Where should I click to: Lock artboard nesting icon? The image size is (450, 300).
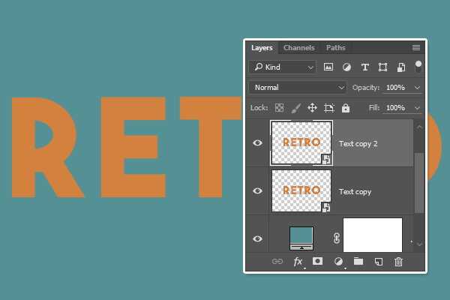tap(329, 108)
